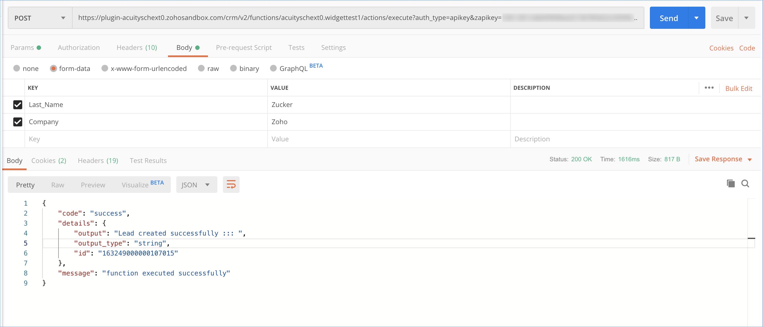Uncheck the Company row checkbox
This screenshot has width=763, height=327.
coord(18,122)
